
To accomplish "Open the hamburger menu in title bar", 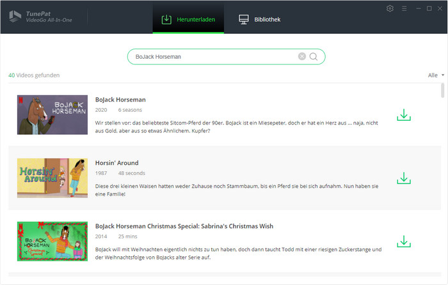I will pos(404,8).
